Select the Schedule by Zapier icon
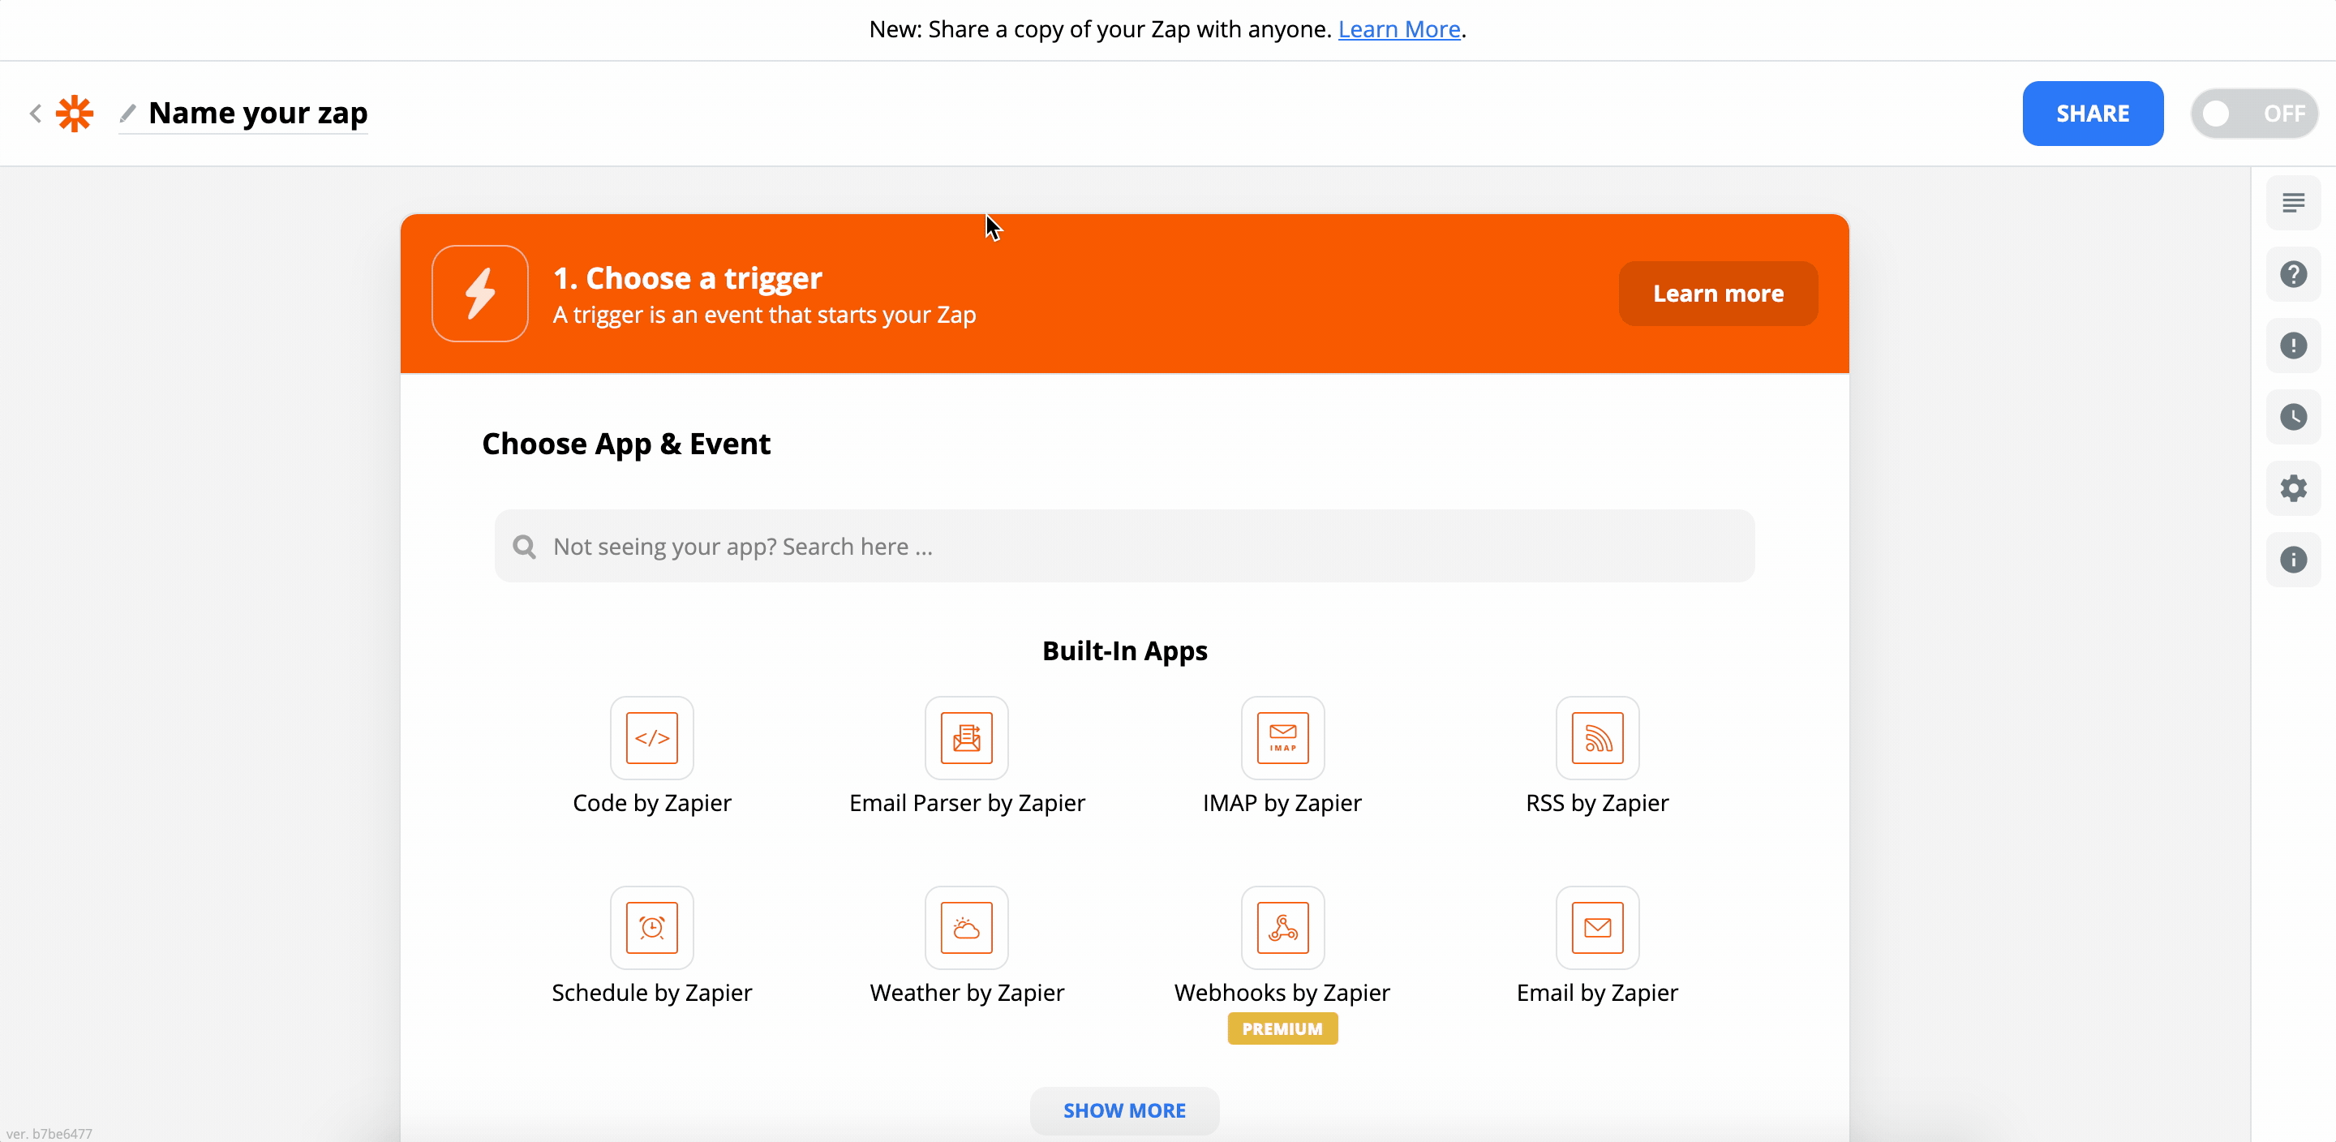The image size is (2336, 1142). pos(651,927)
